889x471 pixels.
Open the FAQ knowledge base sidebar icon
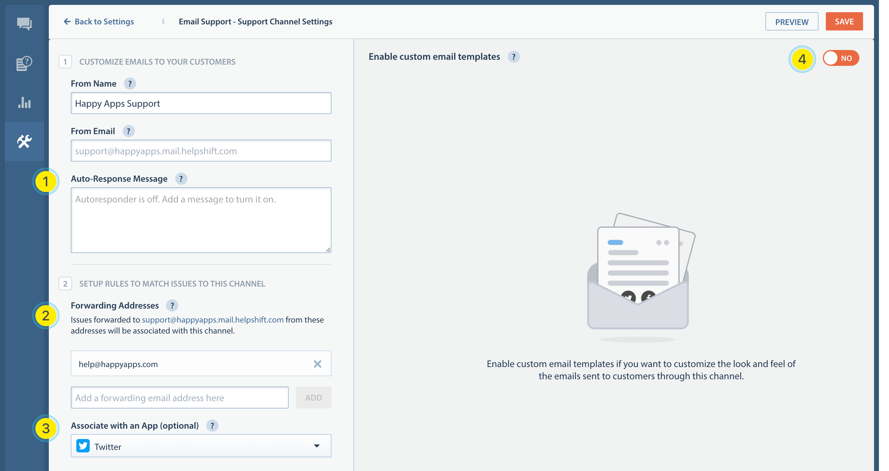coord(24,63)
